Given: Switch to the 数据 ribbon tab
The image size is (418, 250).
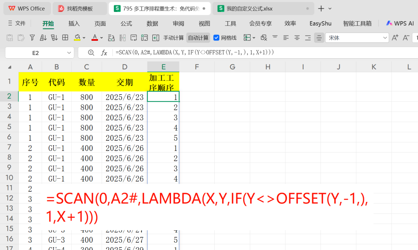Looking at the screenshot, I should pos(152,23).
